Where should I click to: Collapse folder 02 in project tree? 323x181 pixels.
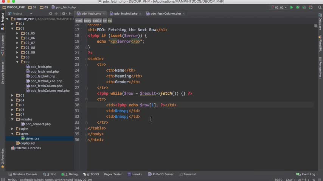click(x=12, y=29)
